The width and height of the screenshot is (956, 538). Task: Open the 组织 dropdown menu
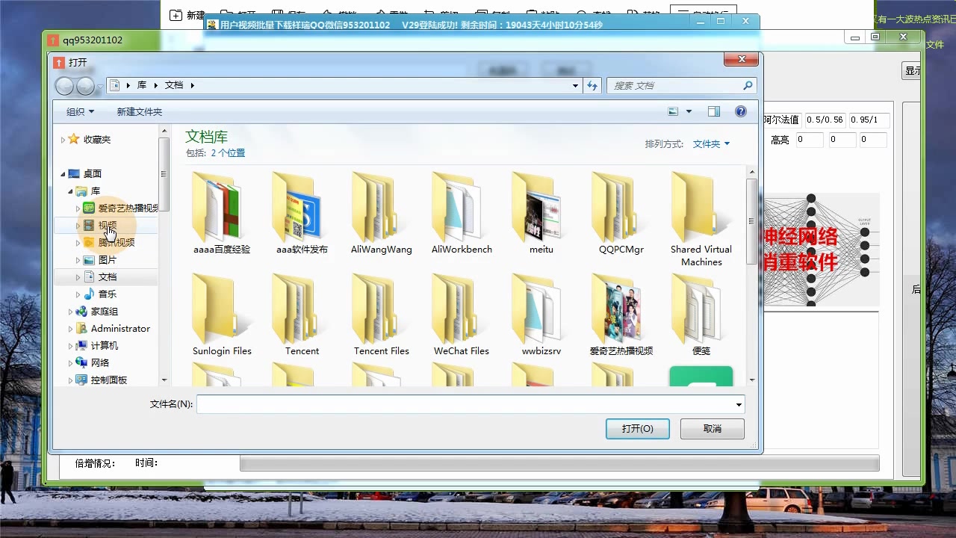tap(80, 111)
